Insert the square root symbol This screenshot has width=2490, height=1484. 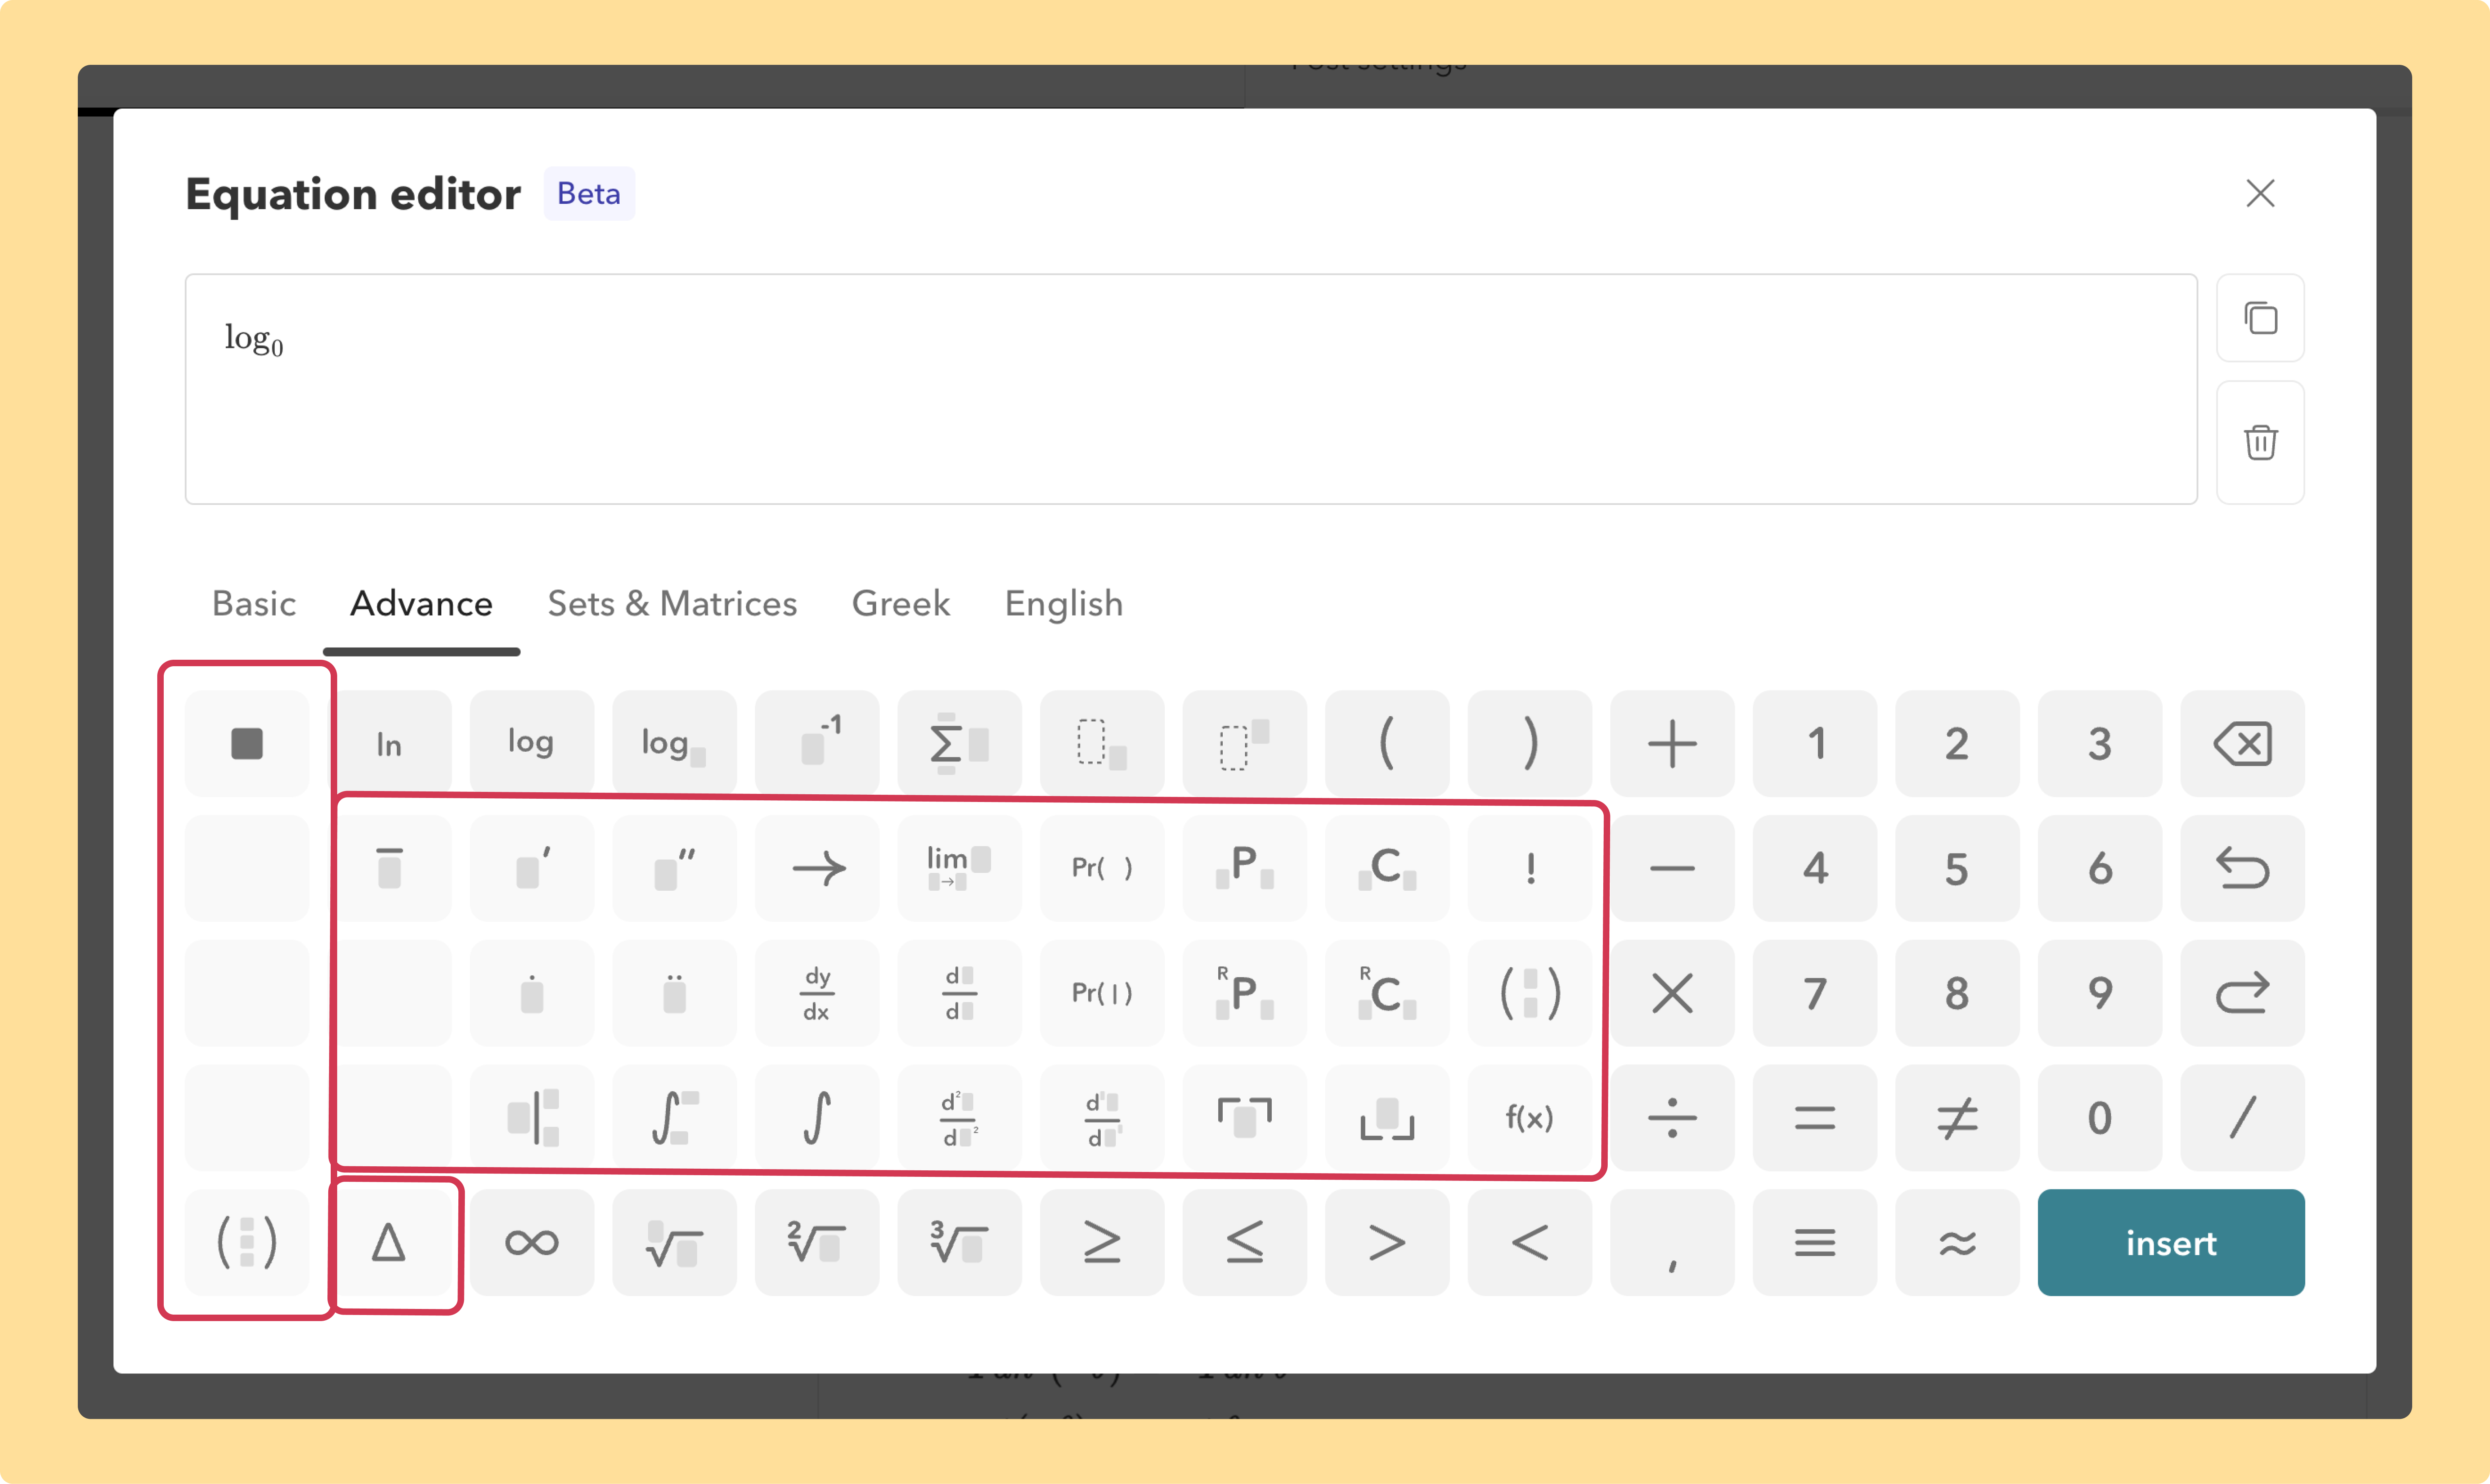(x=674, y=1242)
